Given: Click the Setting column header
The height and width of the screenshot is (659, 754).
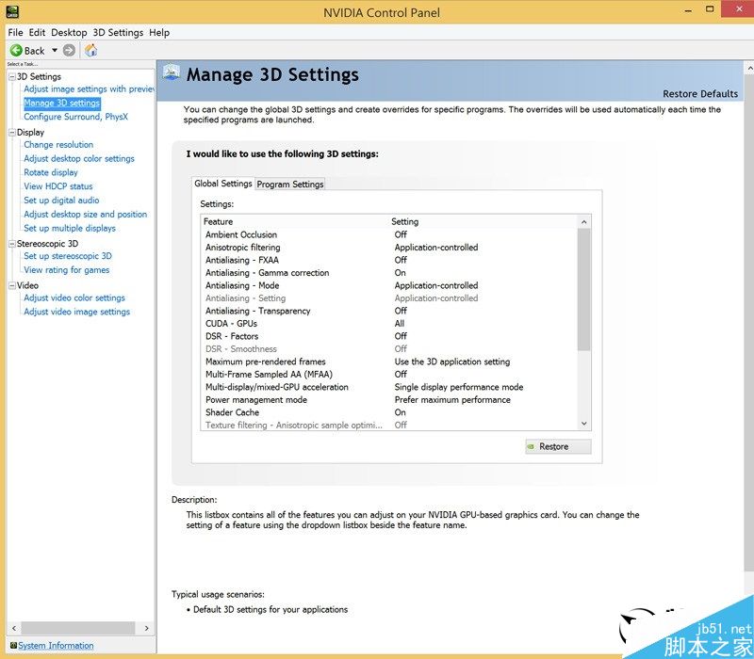Looking at the screenshot, I should [x=483, y=221].
